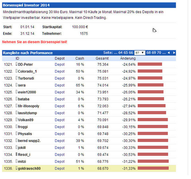The height and width of the screenshot is (179, 191).
Task: Select username goldrausch80 in highlighted row
Action: click(29, 168)
